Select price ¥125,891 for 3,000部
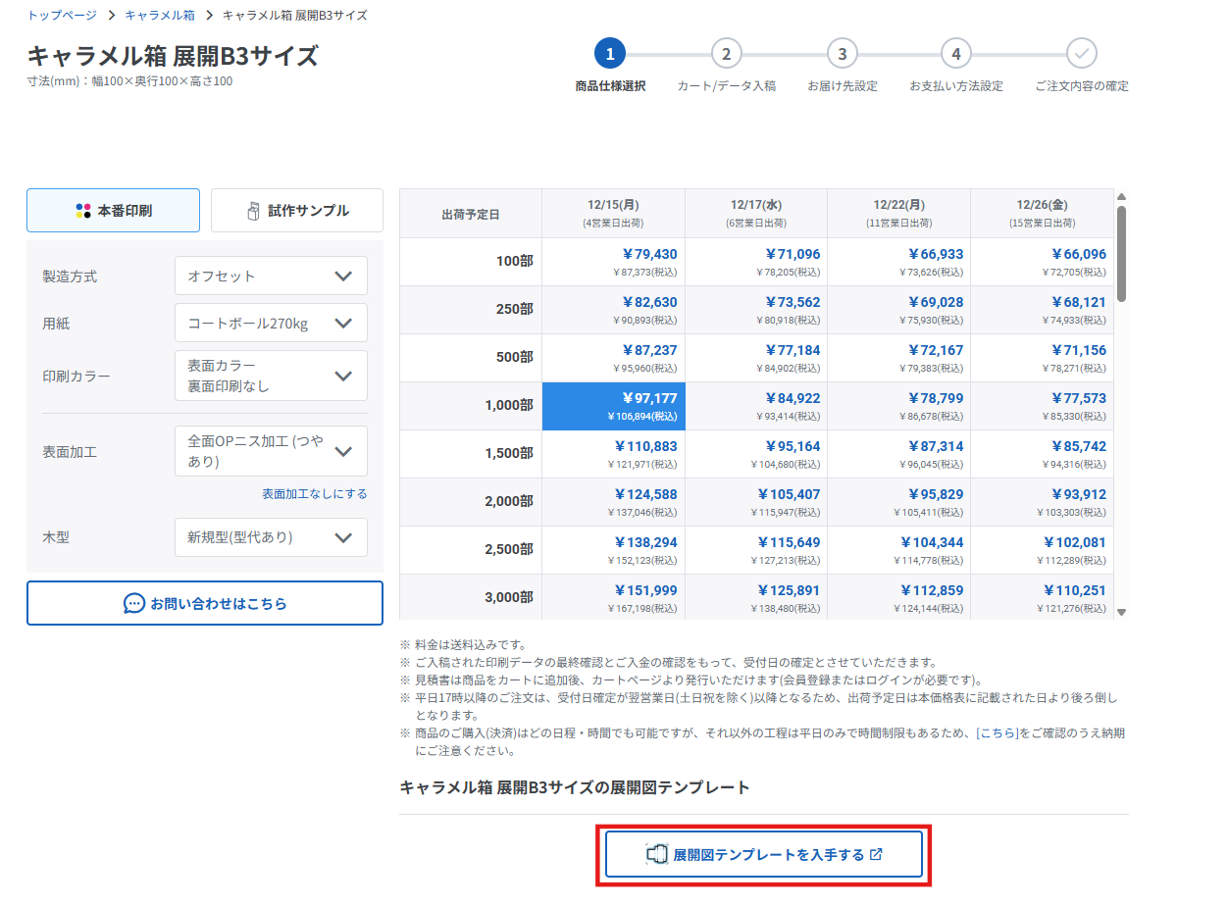Screen dimensions: 1228x907 [x=756, y=597]
